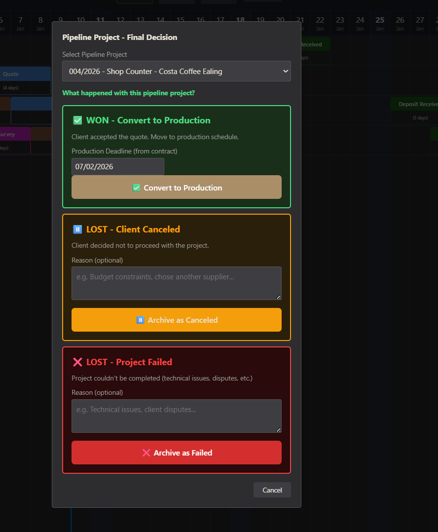
Task: Select the 25 Jan date column header
Action: point(380,23)
